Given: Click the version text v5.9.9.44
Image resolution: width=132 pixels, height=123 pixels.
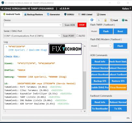Looking at the screenshot, I should pyautogui.click(x=64, y=8).
